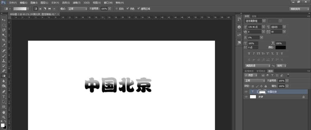311x130 pixels.
Task: Select the Gradient tool in toolbox
Action: 3,76
